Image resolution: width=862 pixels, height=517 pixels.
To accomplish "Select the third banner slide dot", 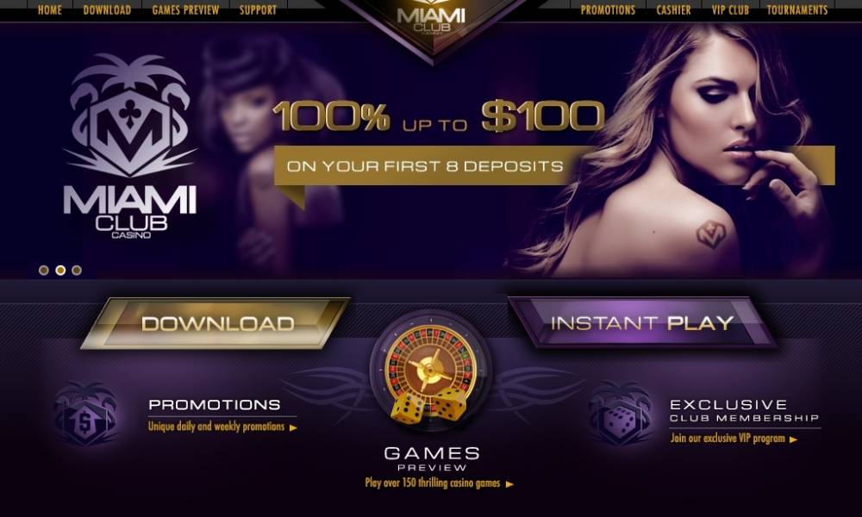I will (77, 271).
